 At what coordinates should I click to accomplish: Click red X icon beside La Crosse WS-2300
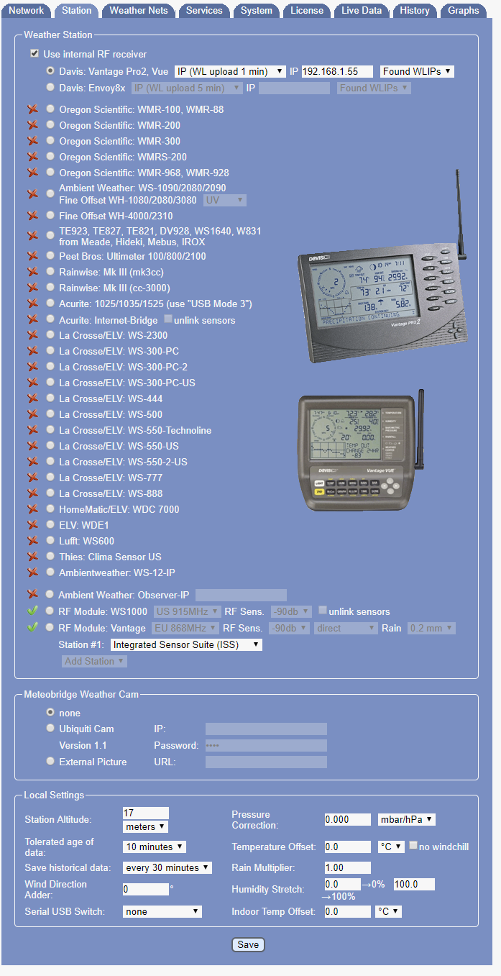32,335
